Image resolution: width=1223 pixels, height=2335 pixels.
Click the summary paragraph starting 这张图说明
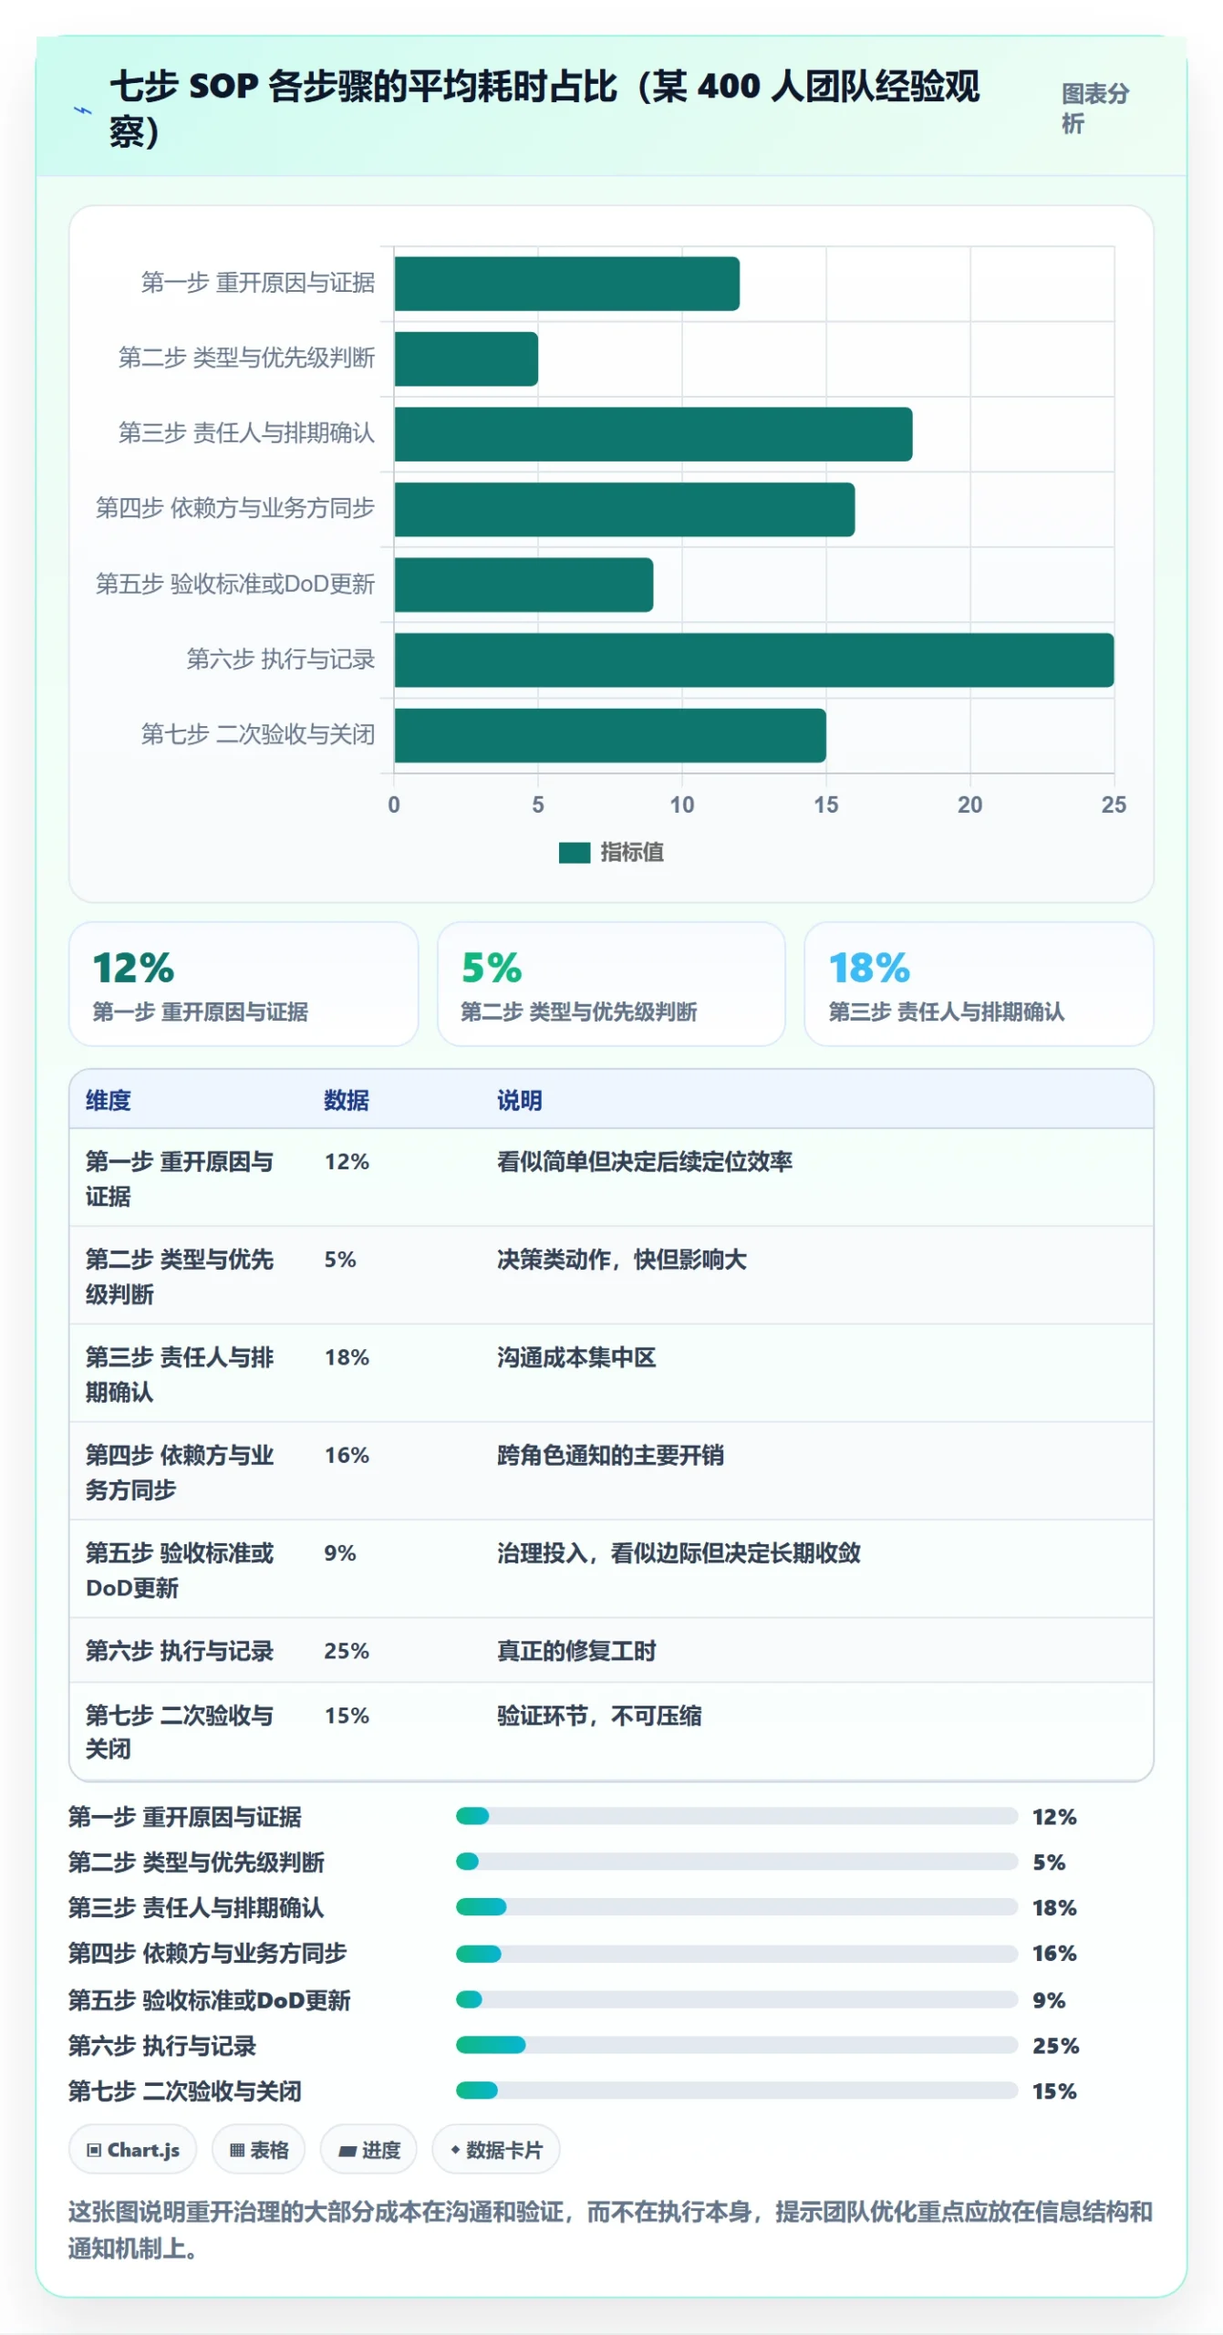click(610, 2229)
